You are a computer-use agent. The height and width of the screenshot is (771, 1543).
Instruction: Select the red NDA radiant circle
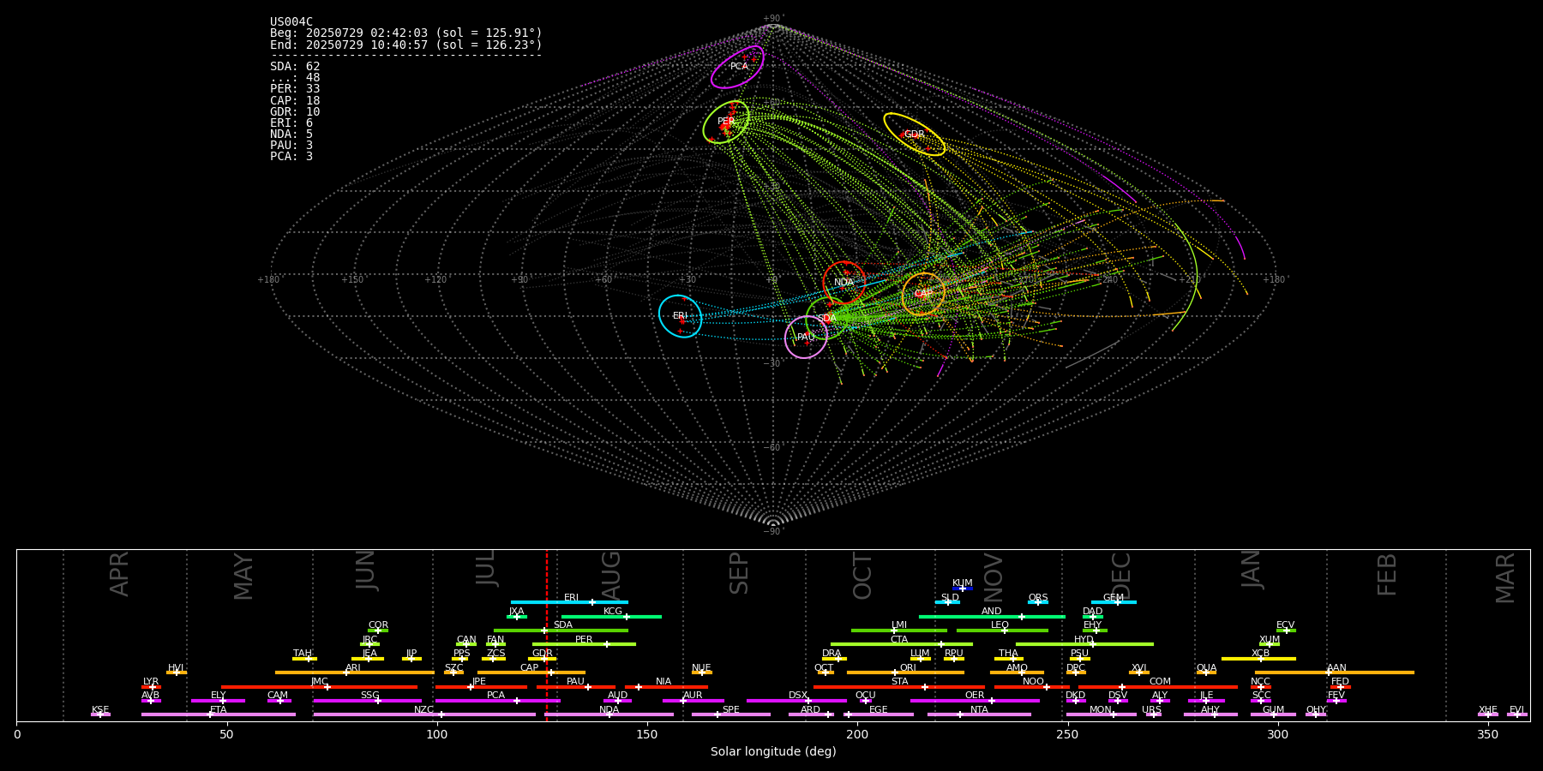click(x=844, y=283)
